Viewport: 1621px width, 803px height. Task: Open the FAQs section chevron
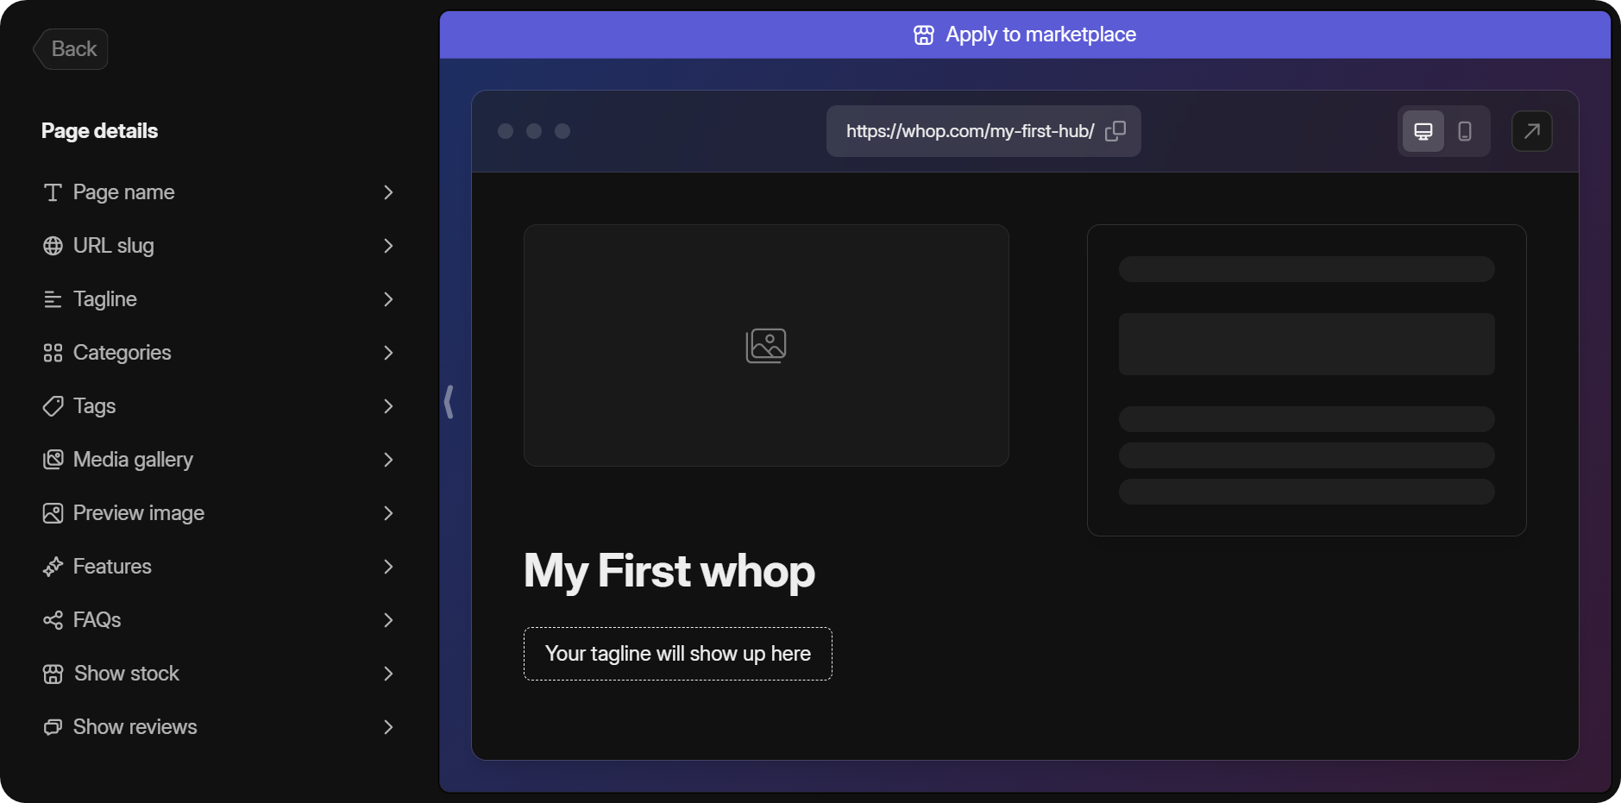[x=389, y=620]
